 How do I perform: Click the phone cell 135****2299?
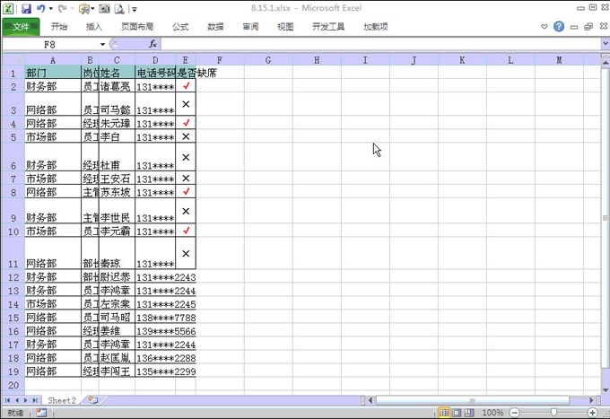pyautogui.click(x=166, y=371)
